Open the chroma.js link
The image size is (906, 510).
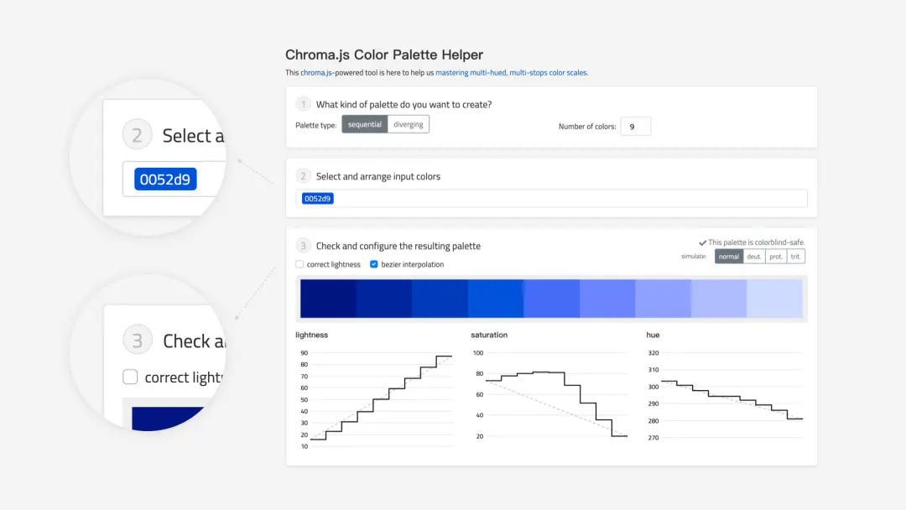(x=316, y=73)
